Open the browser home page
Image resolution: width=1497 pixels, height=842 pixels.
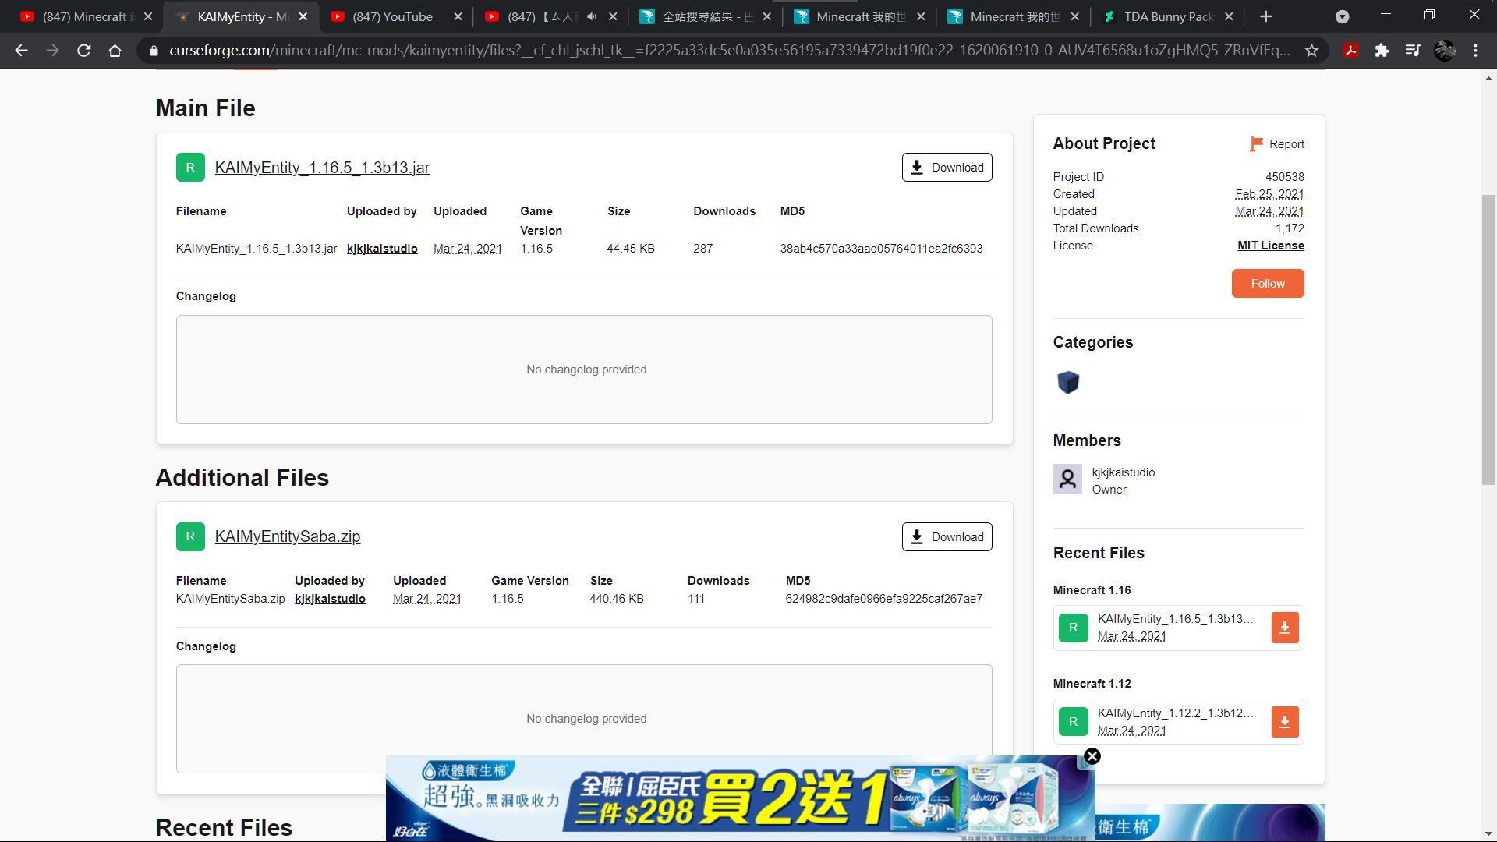(x=115, y=51)
